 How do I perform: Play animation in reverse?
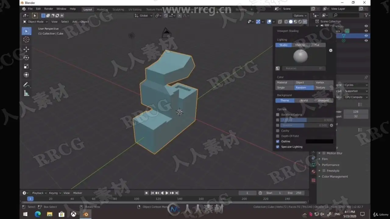pos(162,193)
